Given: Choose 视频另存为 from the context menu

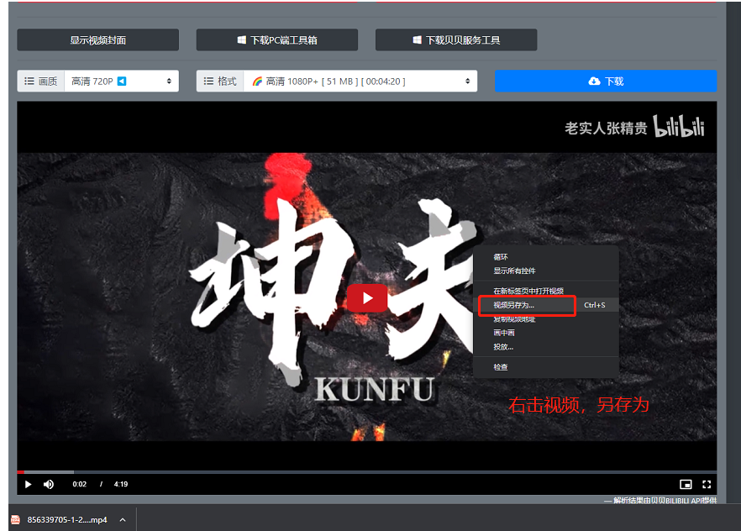Looking at the screenshot, I should click(514, 305).
